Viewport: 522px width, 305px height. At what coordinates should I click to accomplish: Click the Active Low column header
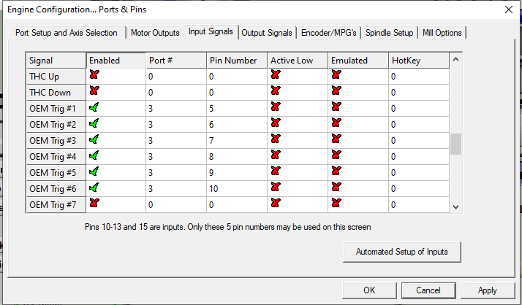[298, 61]
